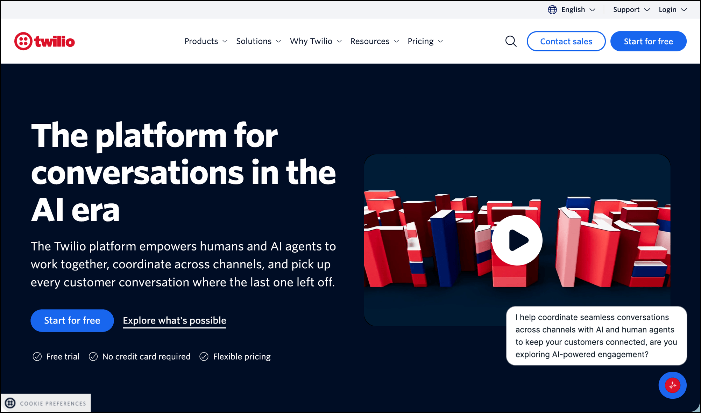This screenshot has width=701, height=413.
Task: Follow the Explore what's possible link
Action: pos(175,320)
